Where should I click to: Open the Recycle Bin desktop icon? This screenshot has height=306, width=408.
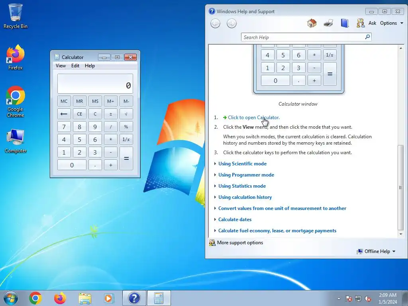click(16, 16)
